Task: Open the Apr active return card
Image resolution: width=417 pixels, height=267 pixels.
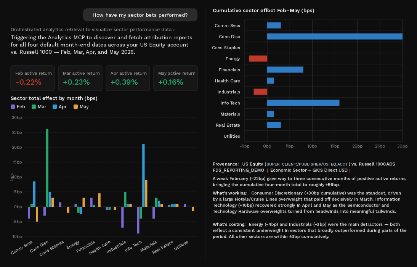Action: (128, 78)
